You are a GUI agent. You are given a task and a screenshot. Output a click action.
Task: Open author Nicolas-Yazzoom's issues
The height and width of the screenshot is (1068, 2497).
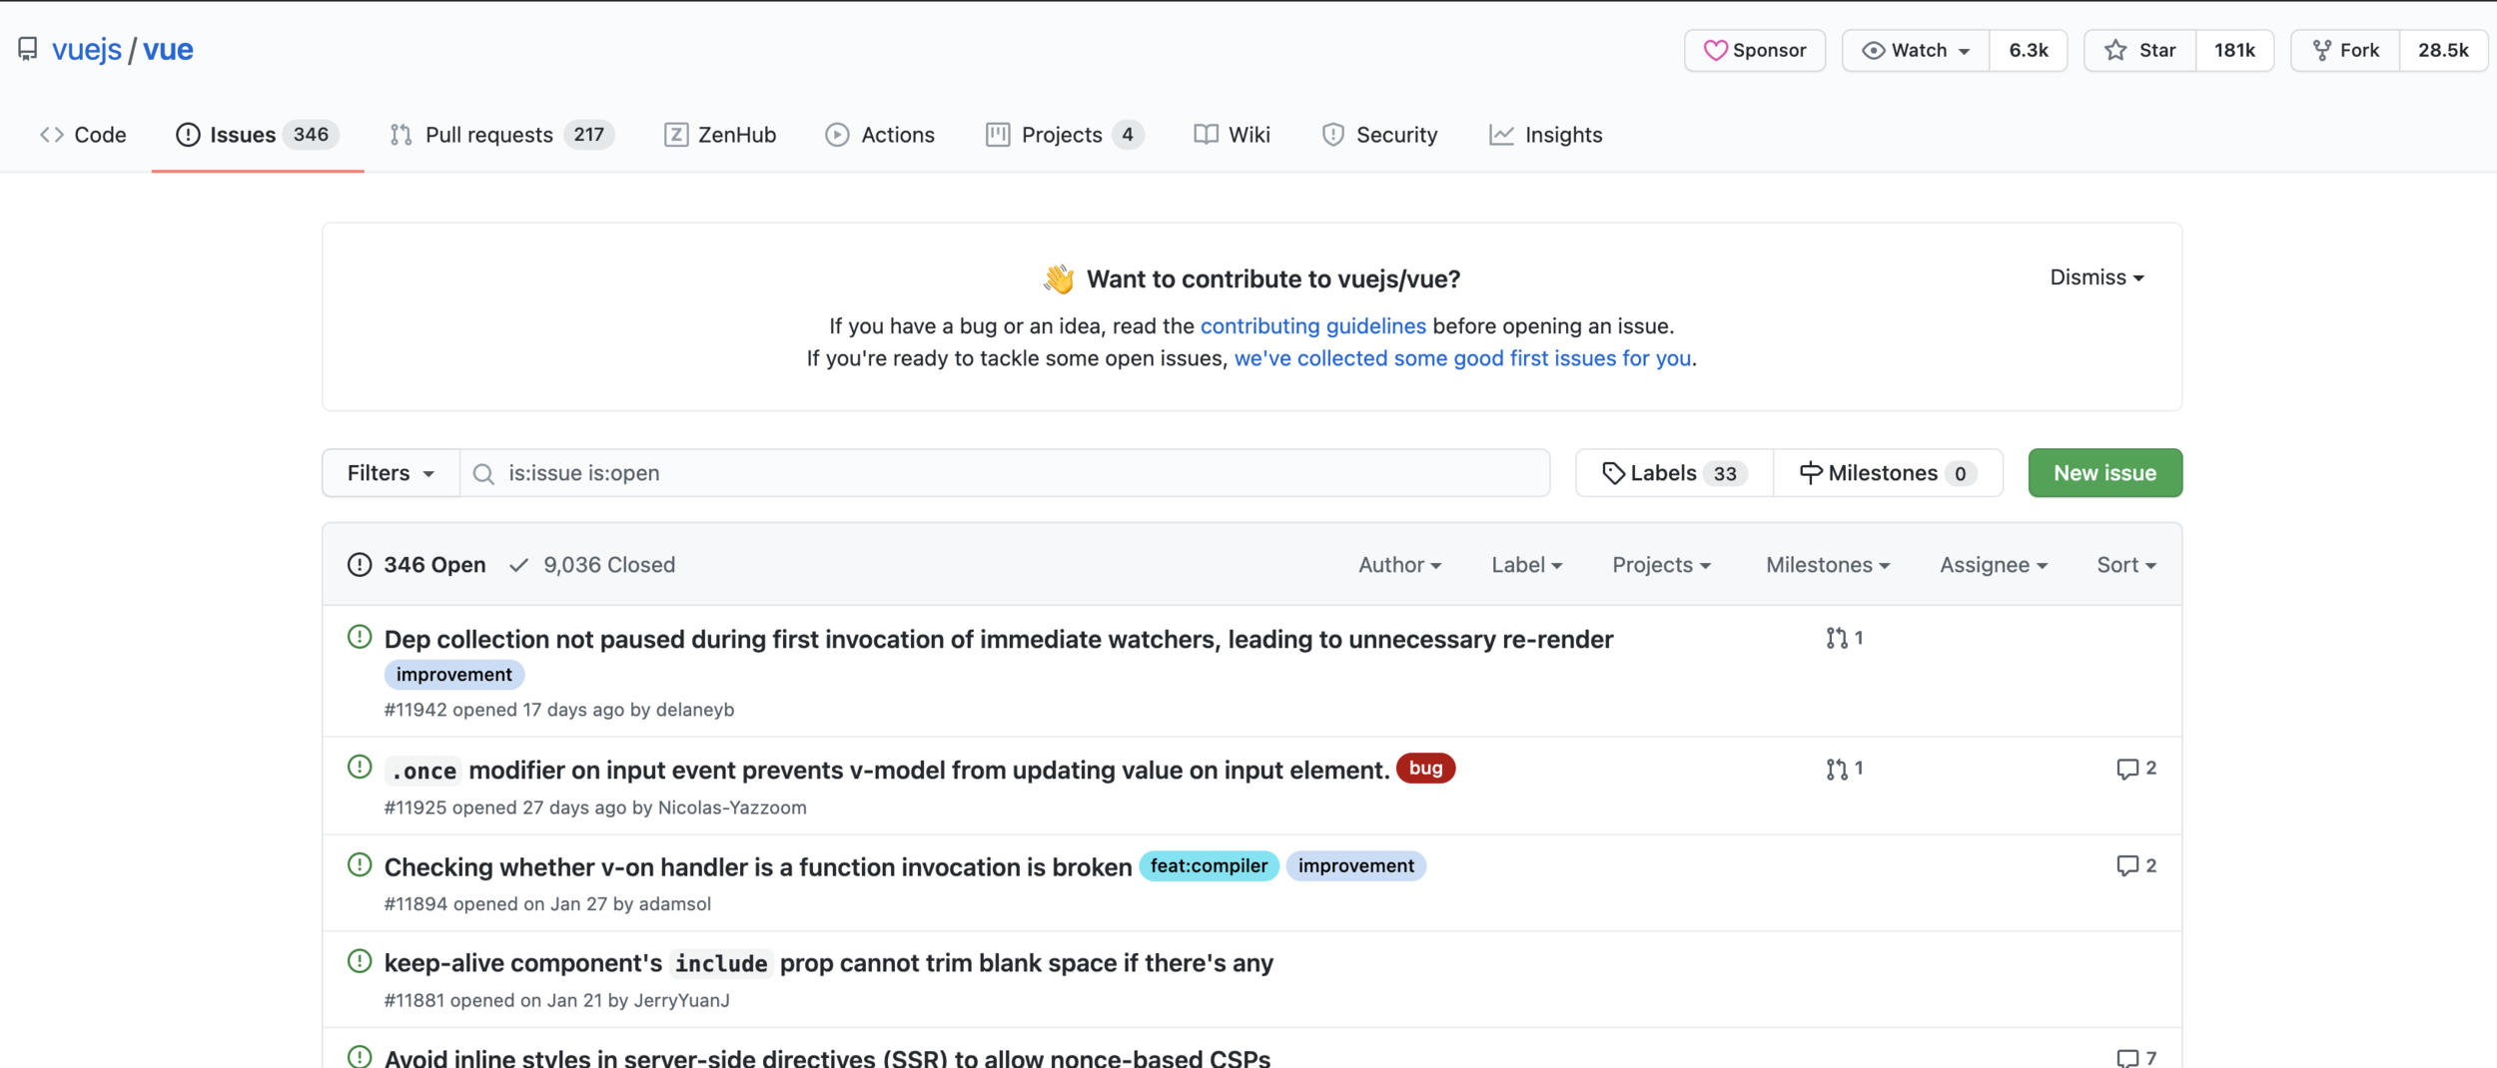pyautogui.click(x=732, y=807)
